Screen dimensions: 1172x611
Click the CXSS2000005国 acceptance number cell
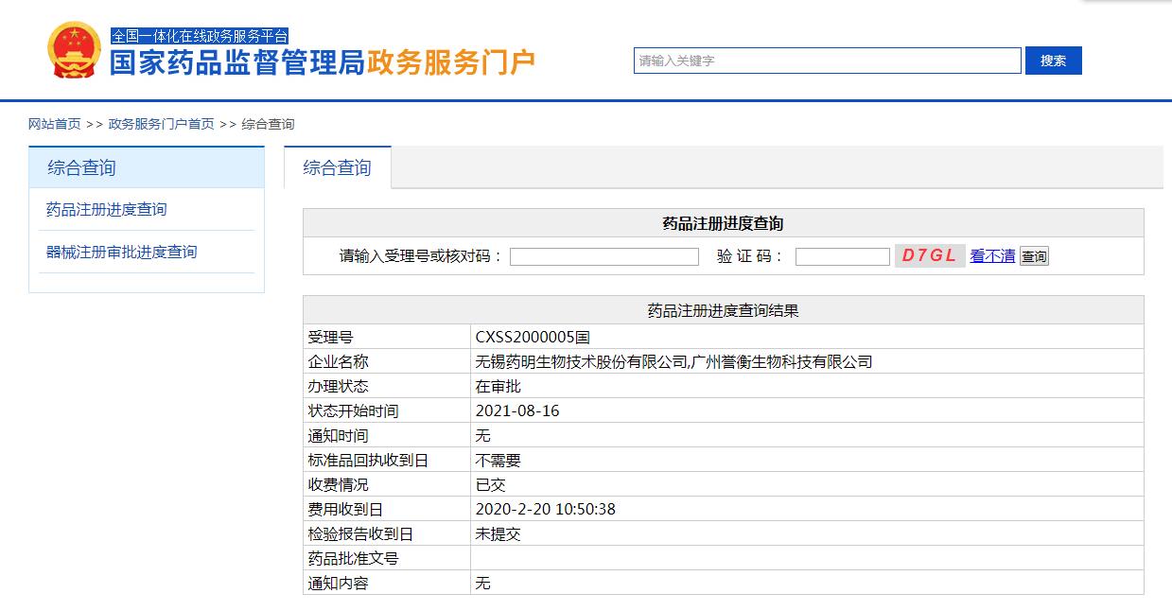coord(533,337)
